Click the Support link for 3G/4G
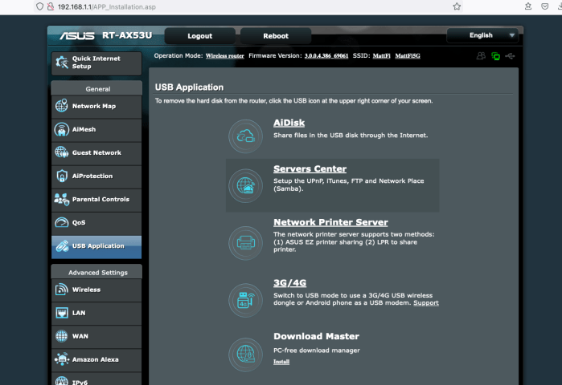Viewport: 562px width, 385px height. pyautogui.click(x=426, y=302)
